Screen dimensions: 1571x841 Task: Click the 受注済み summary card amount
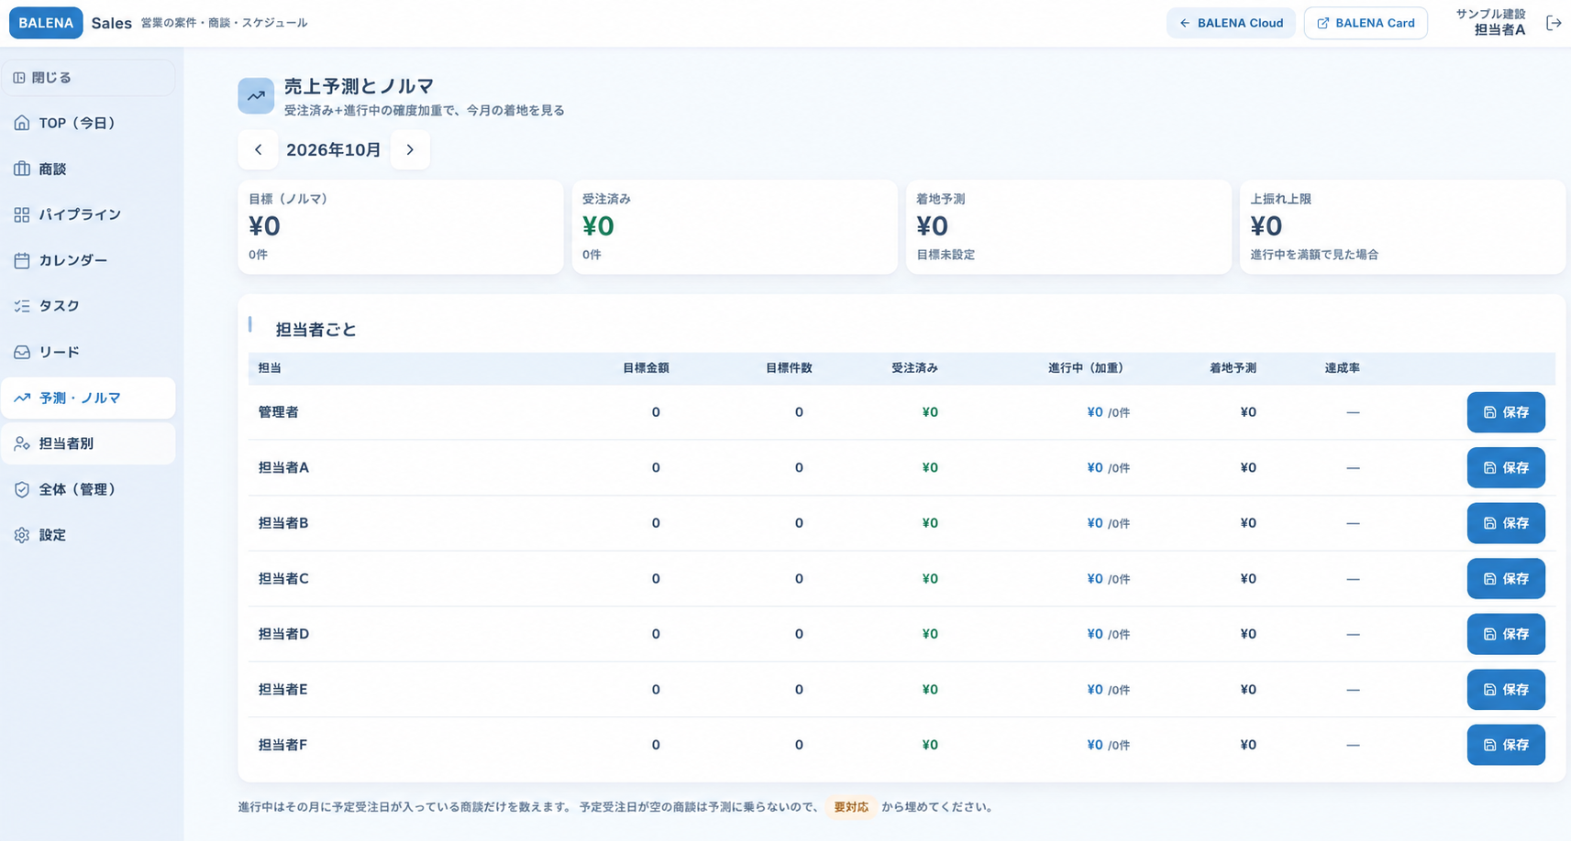598,226
